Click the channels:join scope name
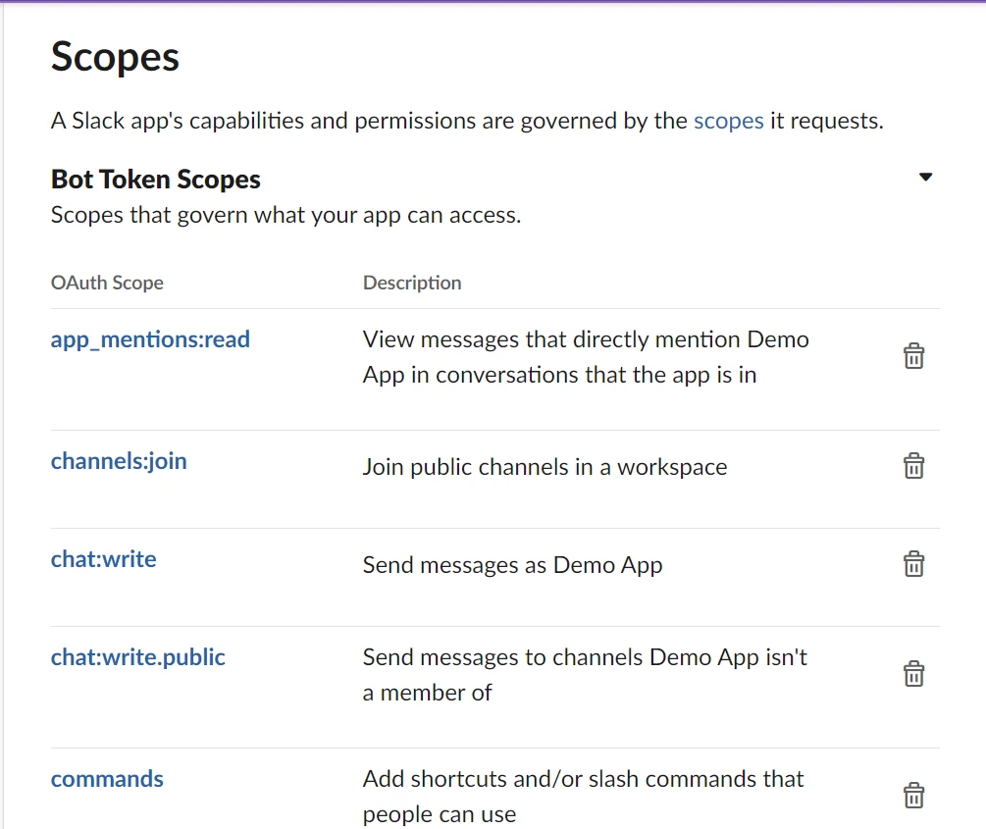Viewport: 986px width, 829px height. (119, 461)
